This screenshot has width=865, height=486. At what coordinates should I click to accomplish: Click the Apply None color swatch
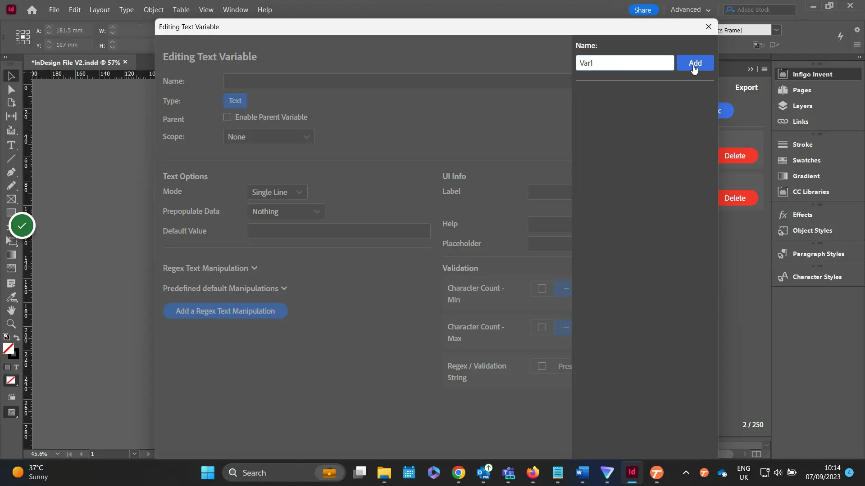11,381
